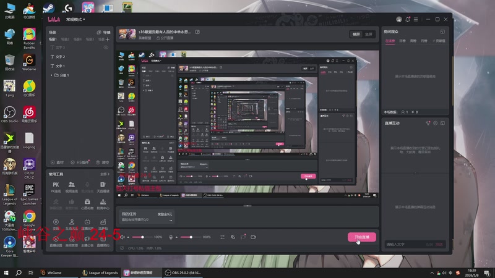The image size is (495, 278).
Task: Open the audio mixer settings icon
Action: pos(222,237)
